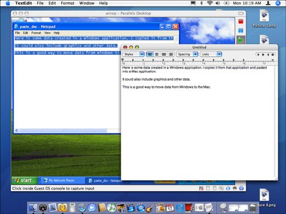
Task: Select align left in TextEdit ruler
Action: click(150, 54)
